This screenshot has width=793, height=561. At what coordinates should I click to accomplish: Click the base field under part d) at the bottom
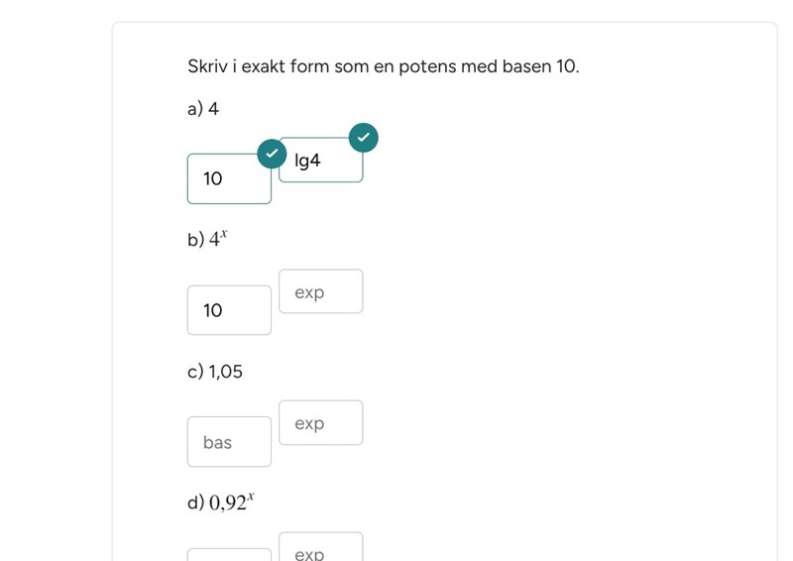[229, 555]
